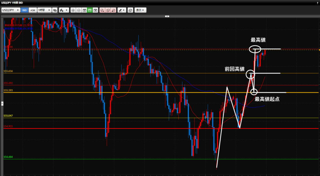Switch price display to BID
This screenshot has height=176, width=320.
(x=24, y=10)
